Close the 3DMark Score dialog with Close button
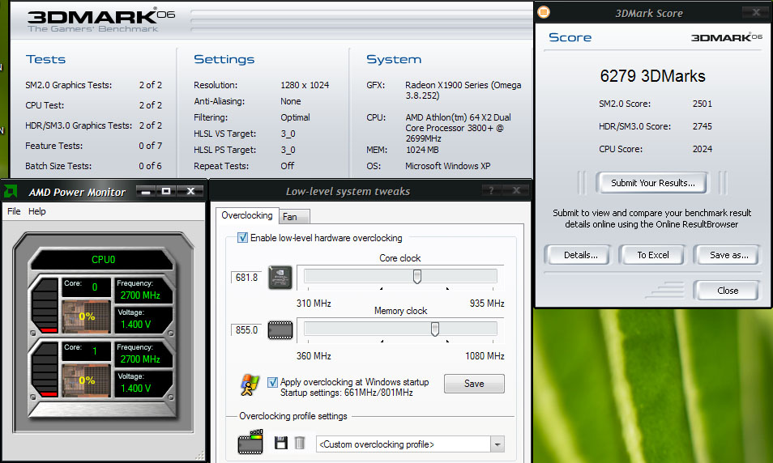 (x=728, y=291)
